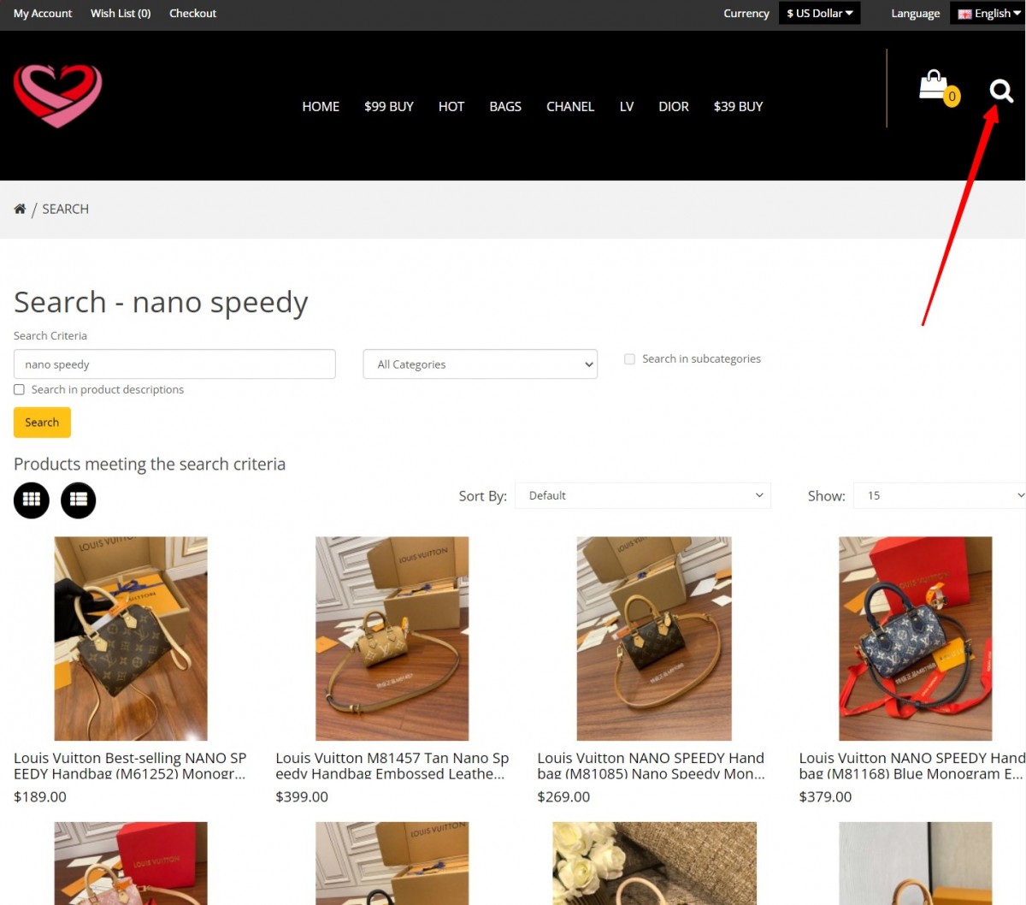Screen dimensions: 1026x905
Task: Click the language flag icon next to English
Action: pos(964,14)
